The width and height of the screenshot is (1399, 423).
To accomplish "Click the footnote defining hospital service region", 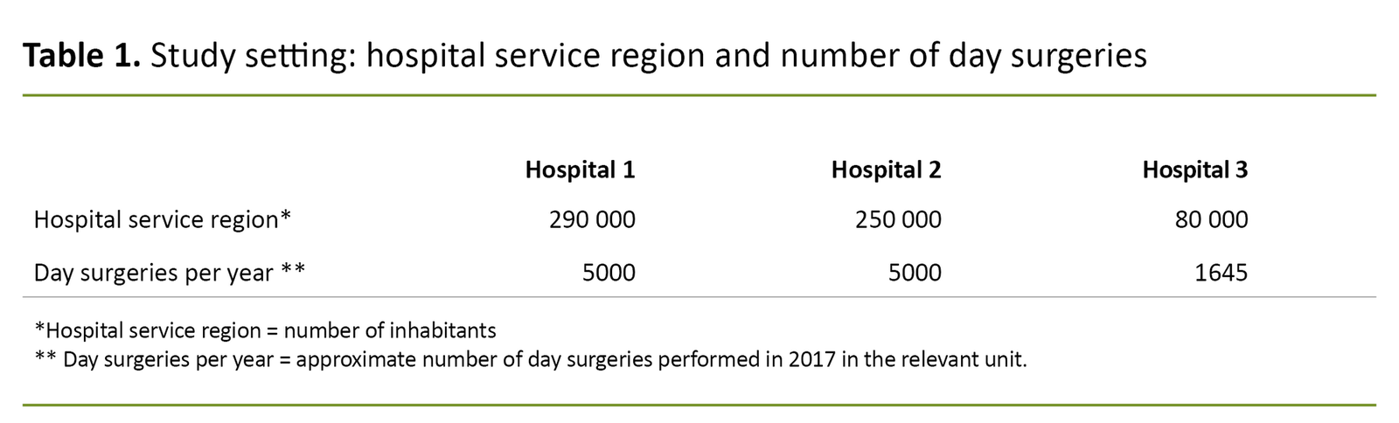I will coord(265,330).
